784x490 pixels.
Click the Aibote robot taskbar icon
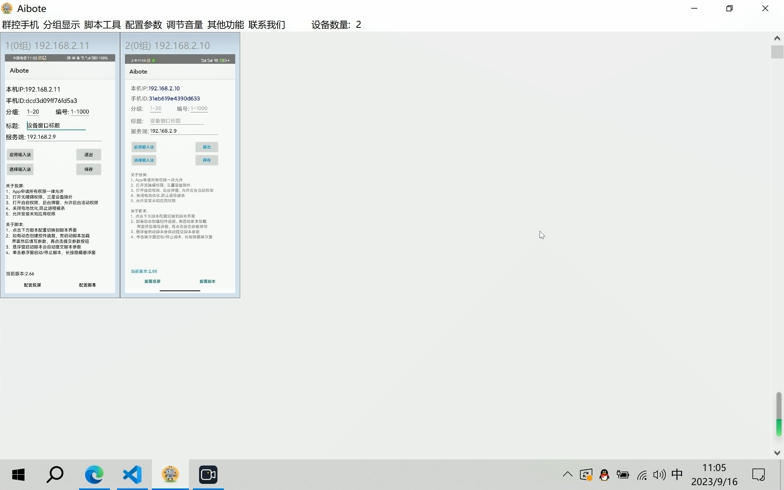(170, 475)
